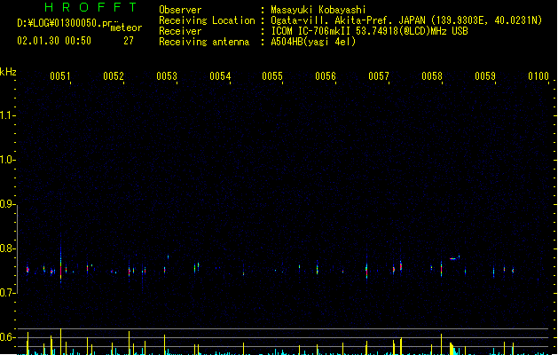Click the date stamp 02.01.30 00:50
Screen dimensions: 558x355
tap(54, 41)
